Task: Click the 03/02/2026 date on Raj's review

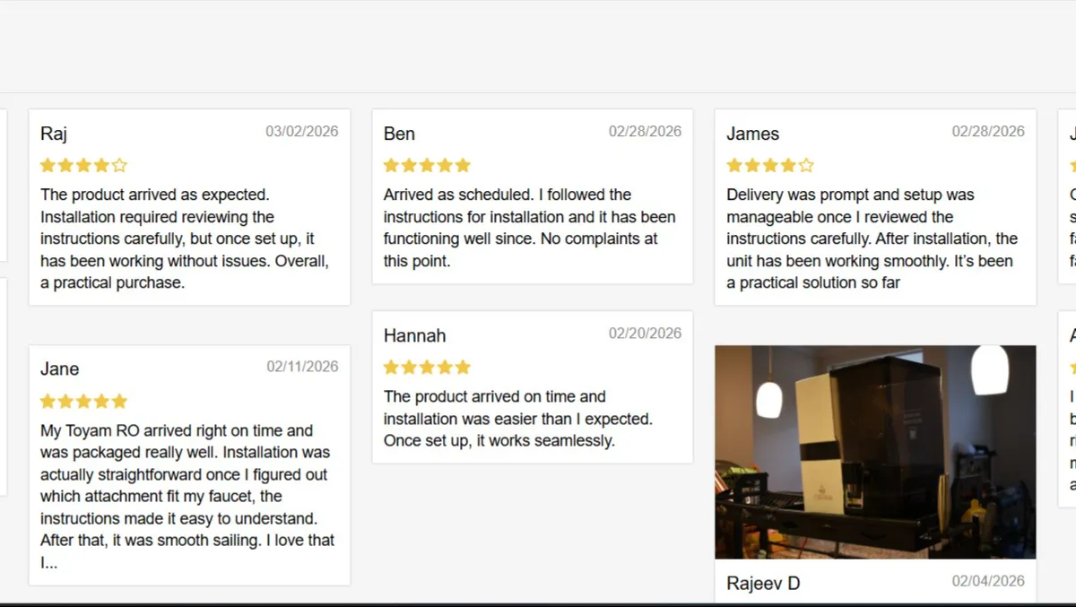Action: [x=301, y=131]
